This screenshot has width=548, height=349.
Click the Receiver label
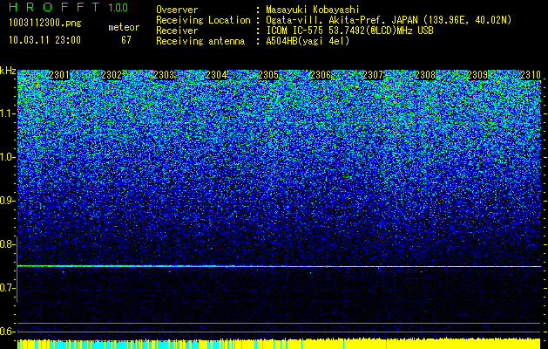(177, 31)
